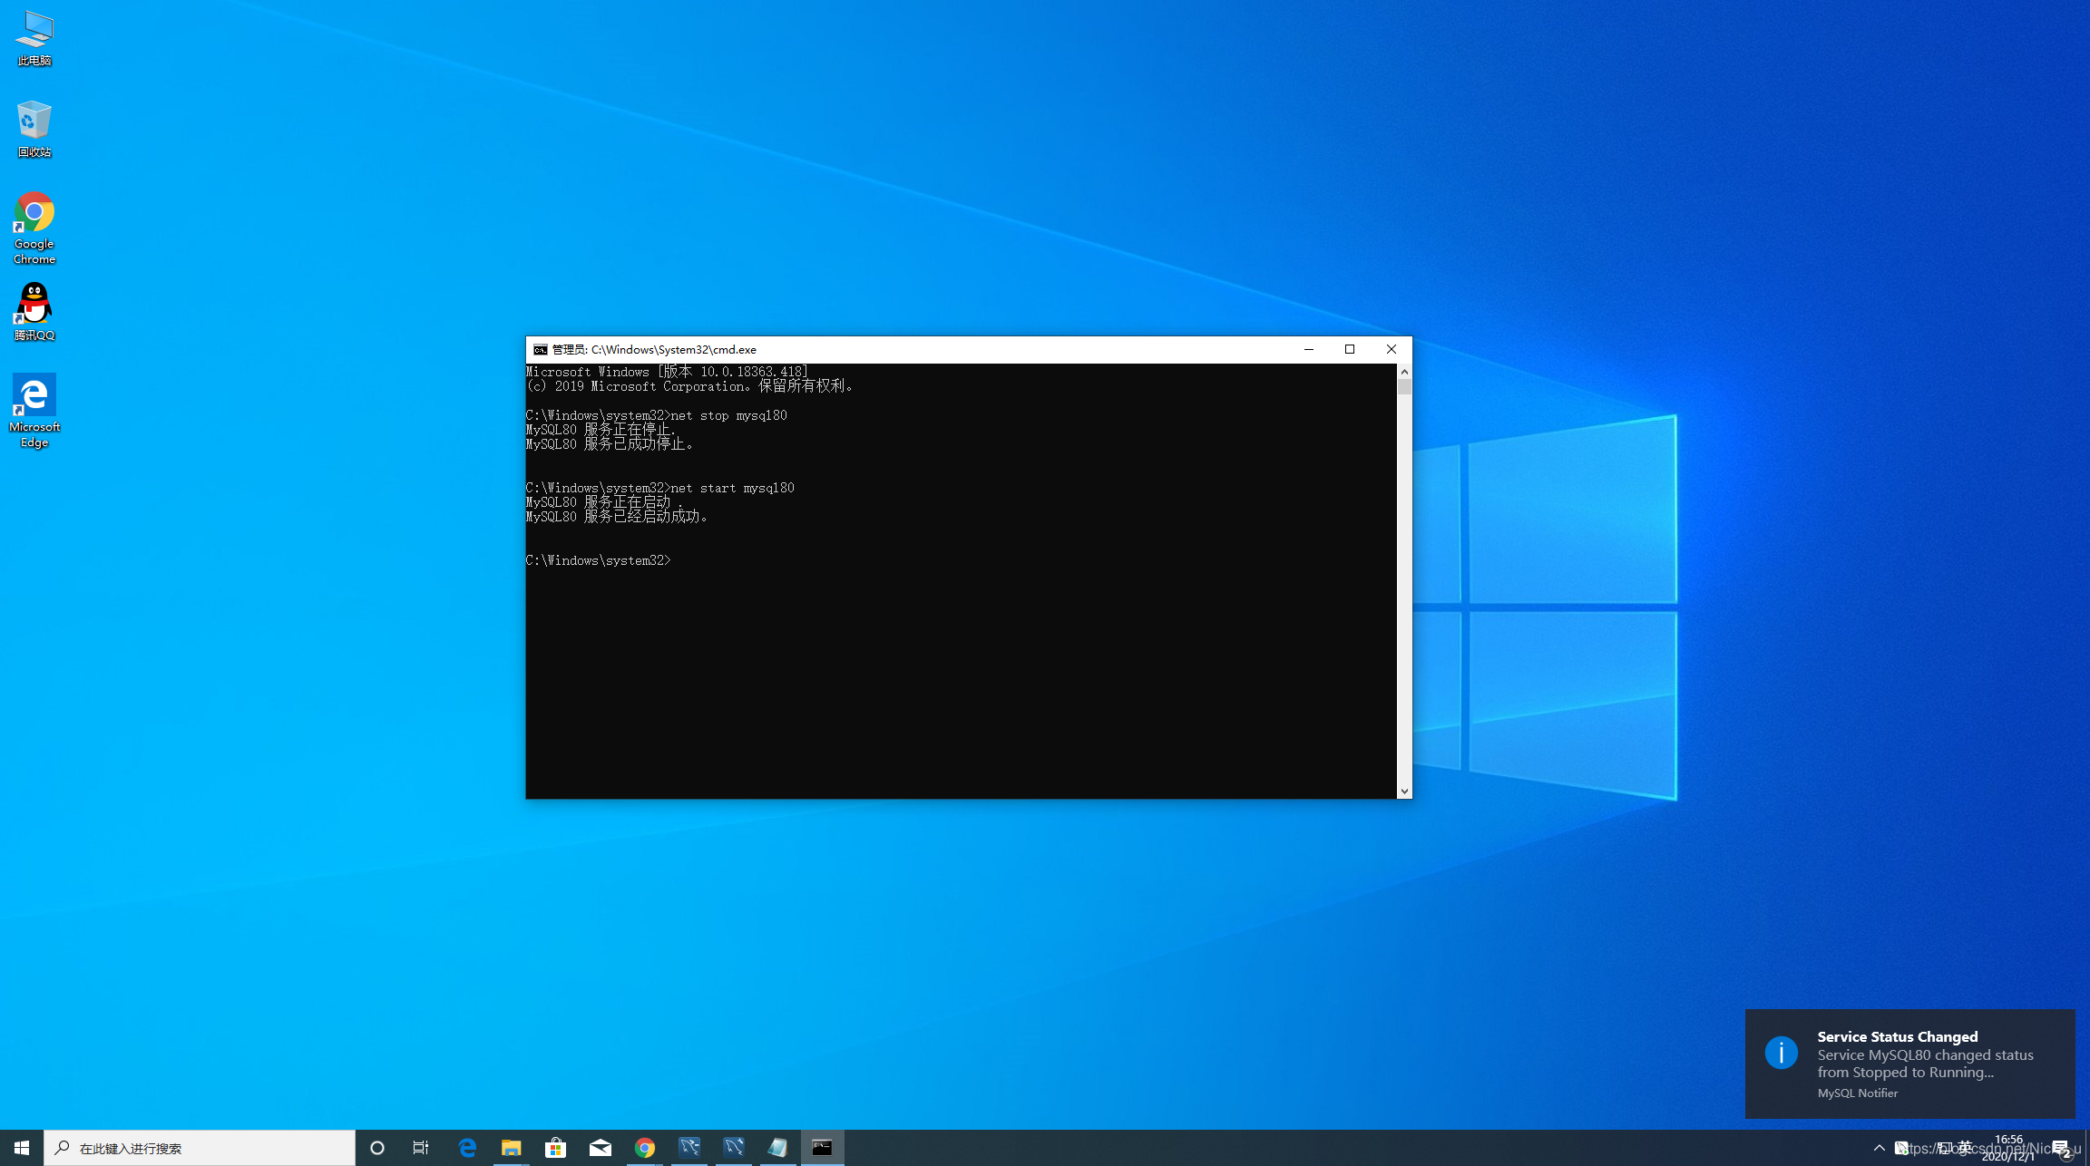This screenshot has height=1166, width=2090.
Task: Click cmd window title bar icon menu
Action: pyautogui.click(x=540, y=349)
